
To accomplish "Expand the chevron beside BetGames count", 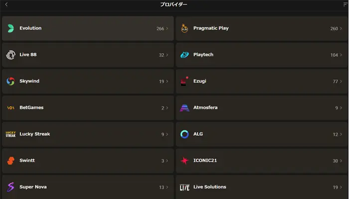I will tap(167, 108).
